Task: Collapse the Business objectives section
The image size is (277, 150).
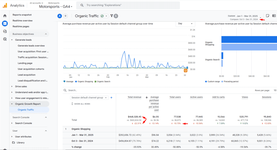Action: coord(46,34)
